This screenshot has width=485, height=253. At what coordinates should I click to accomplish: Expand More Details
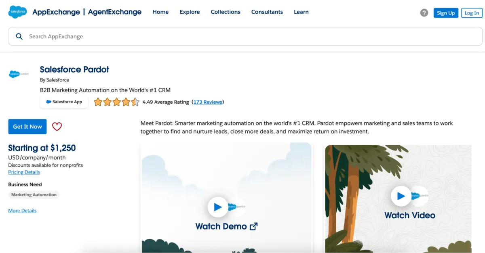(22, 210)
